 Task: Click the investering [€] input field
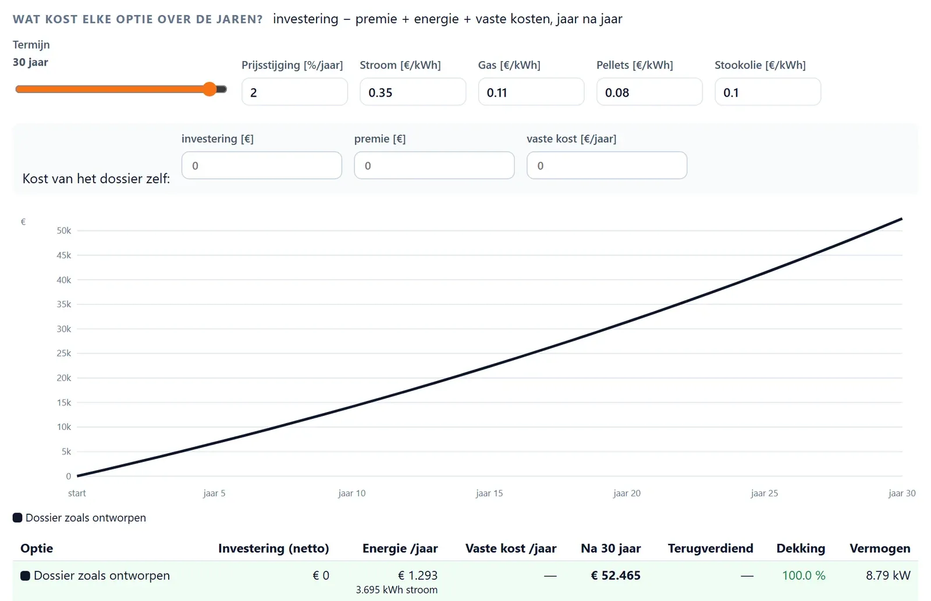pos(262,165)
